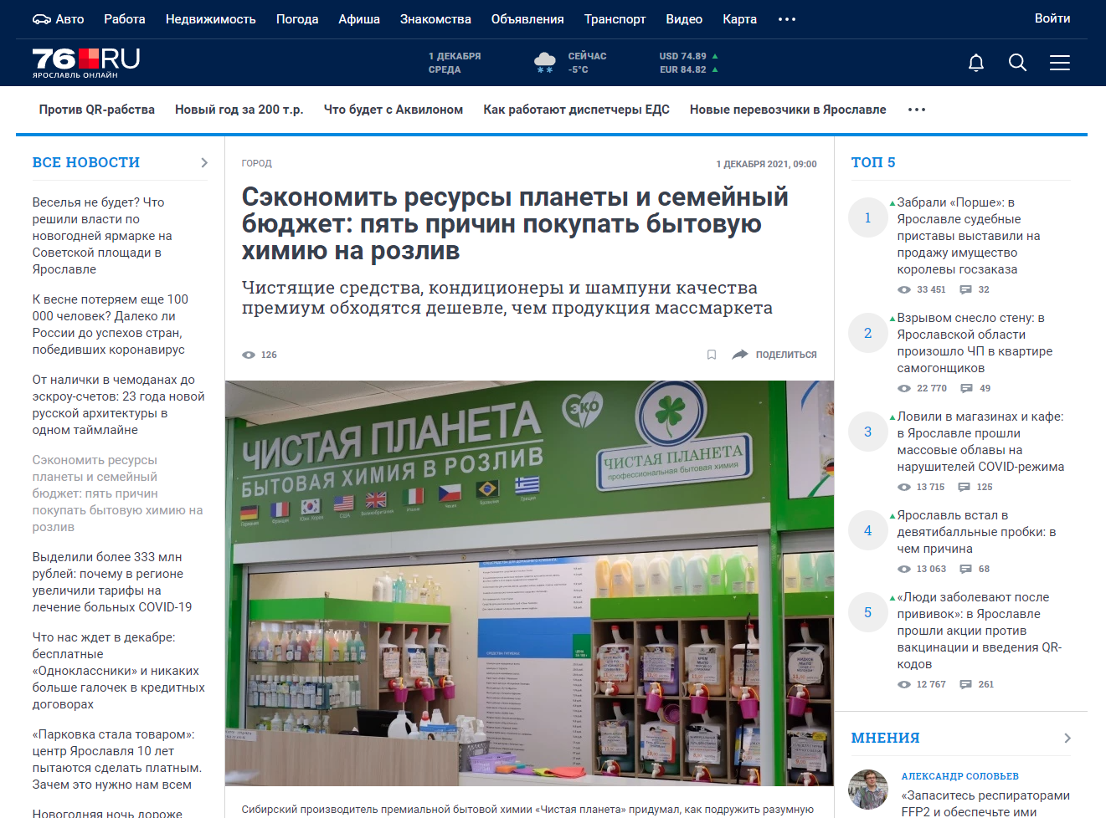
Task: Open the hamburger main menu
Action: coord(1060,63)
